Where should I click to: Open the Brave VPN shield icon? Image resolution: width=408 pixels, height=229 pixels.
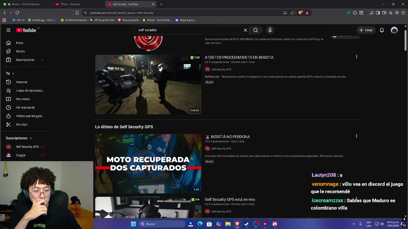[397, 13]
